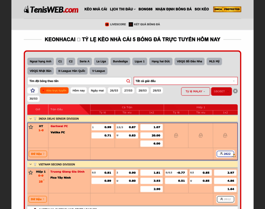Select the 29/03 date tab
Viewport: 265px width, 209px height.
(x=157, y=91)
